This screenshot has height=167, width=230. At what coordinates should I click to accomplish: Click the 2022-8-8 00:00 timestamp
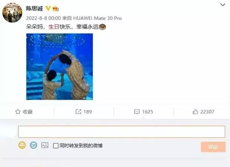coord(43,18)
